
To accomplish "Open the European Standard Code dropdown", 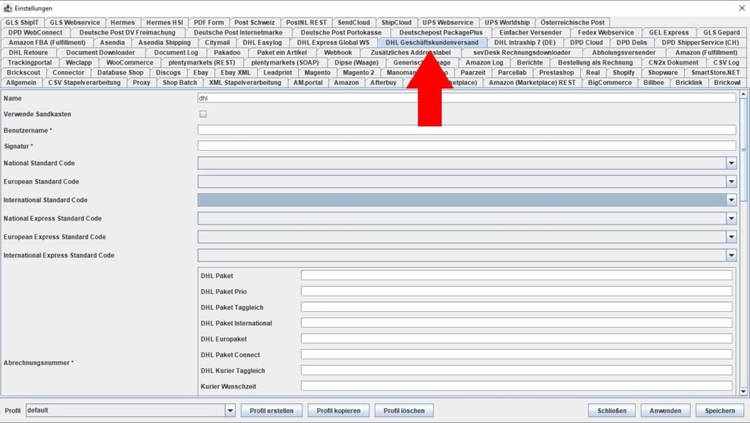I will 732,181.
